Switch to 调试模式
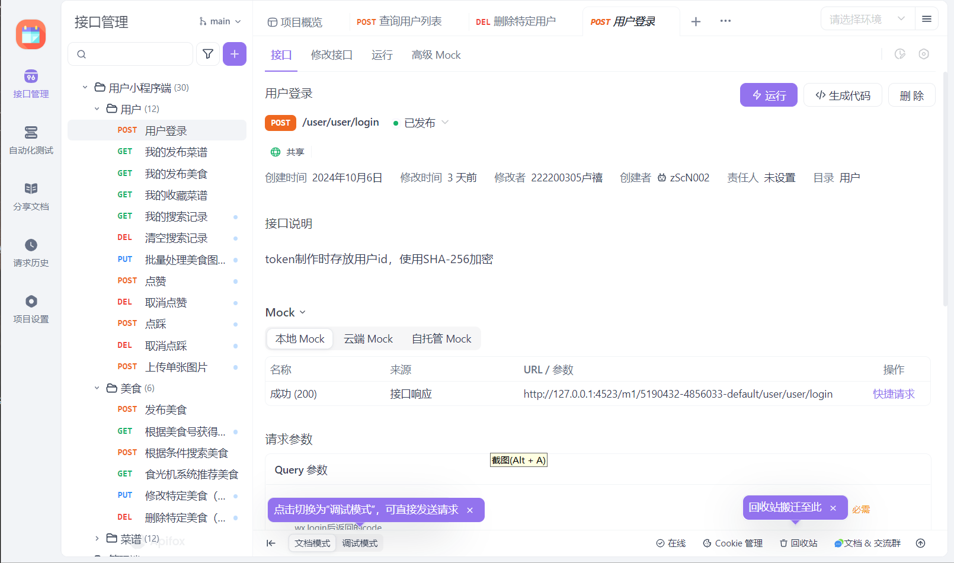 click(x=360, y=543)
